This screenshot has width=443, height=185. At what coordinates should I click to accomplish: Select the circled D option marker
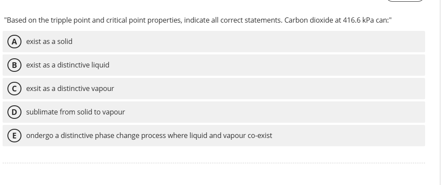pos(14,112)
